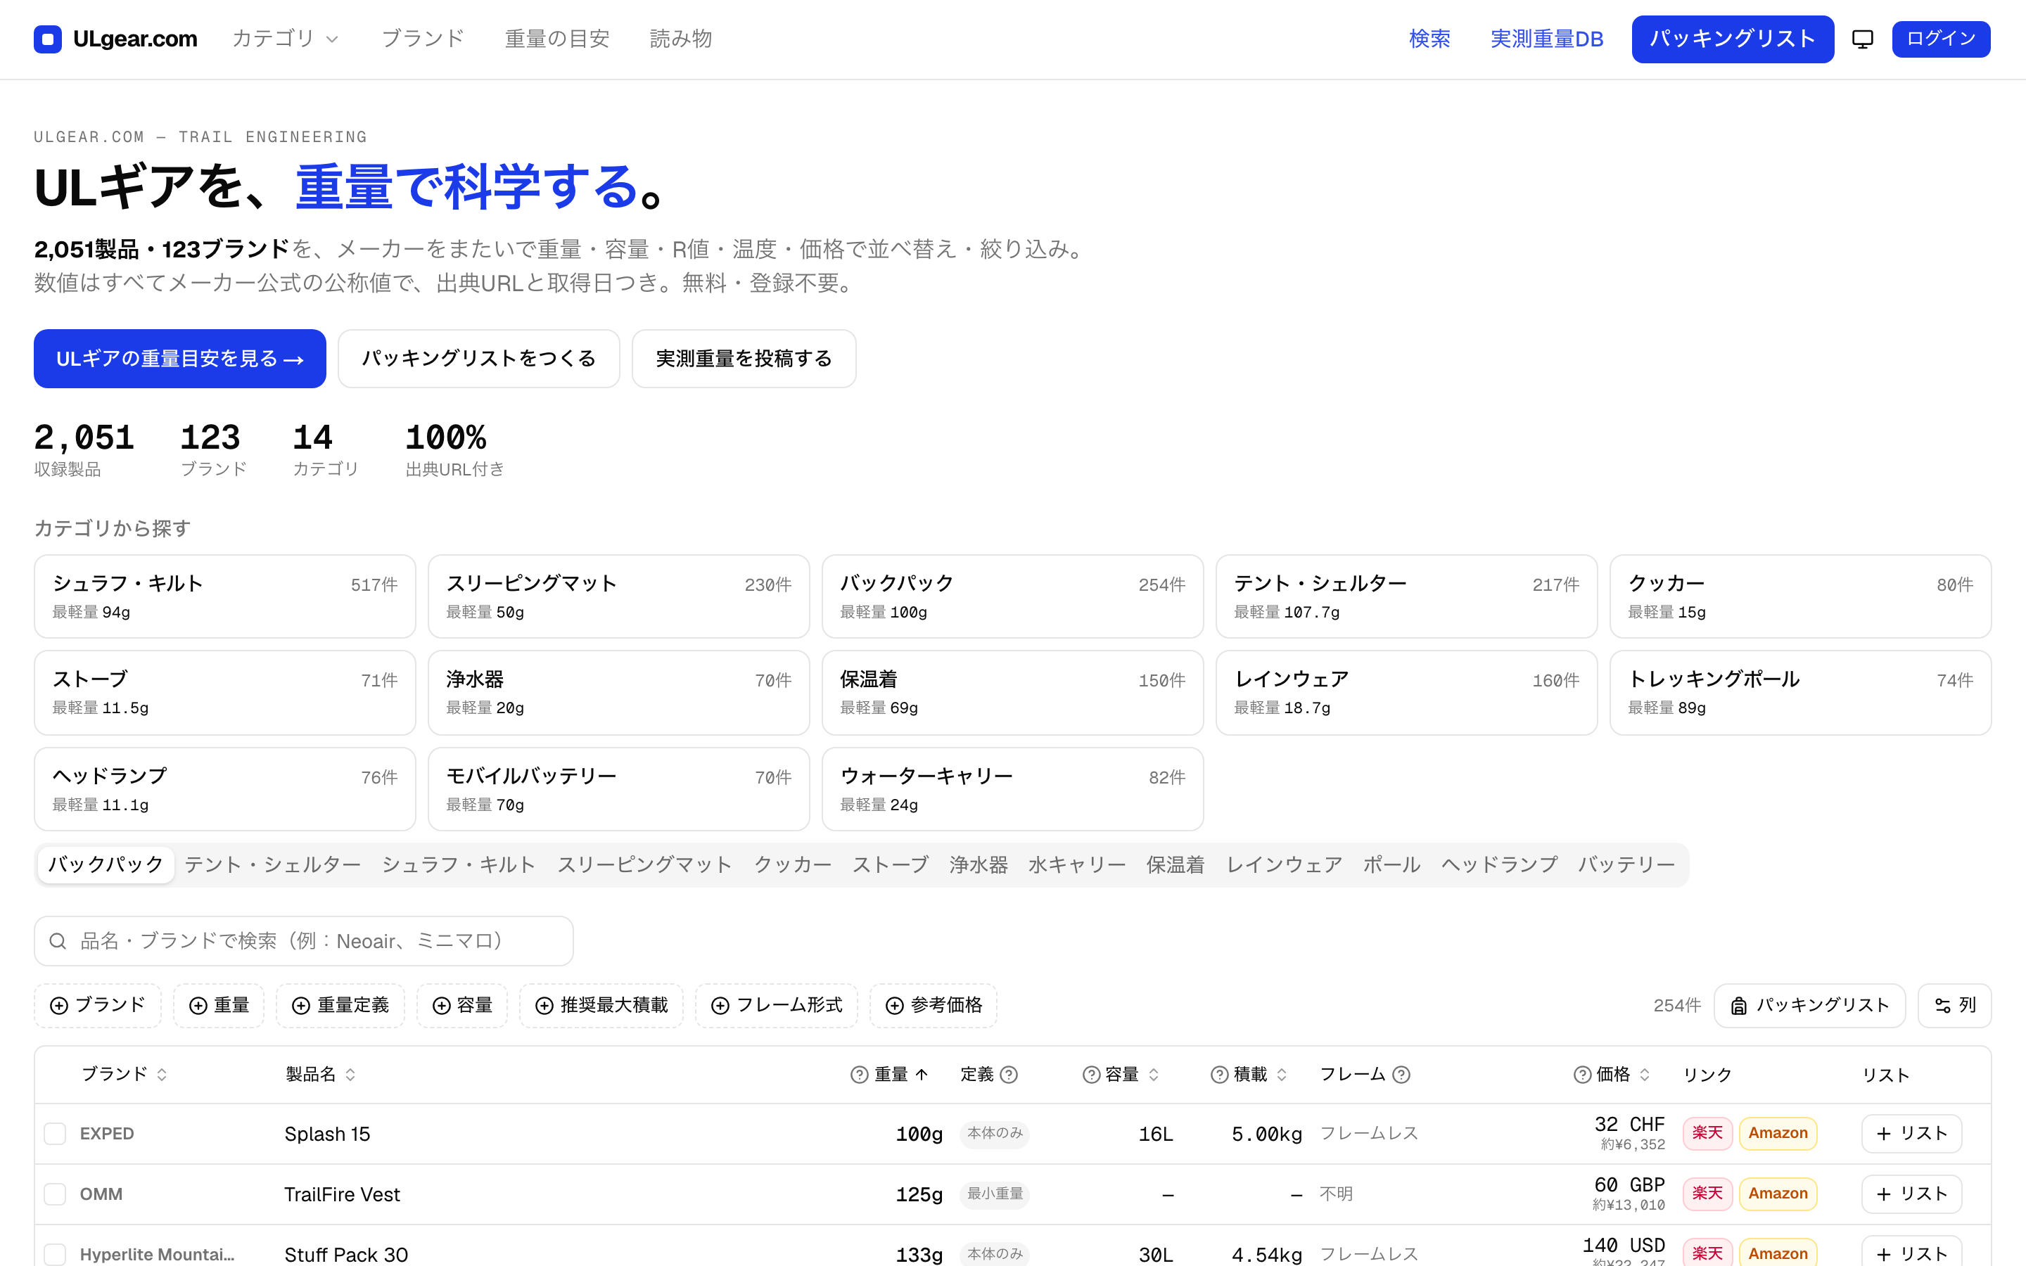This screenshot has height=1266, width=2026.
Task: Click the ULgear.com logo icon
Action: 48,39
